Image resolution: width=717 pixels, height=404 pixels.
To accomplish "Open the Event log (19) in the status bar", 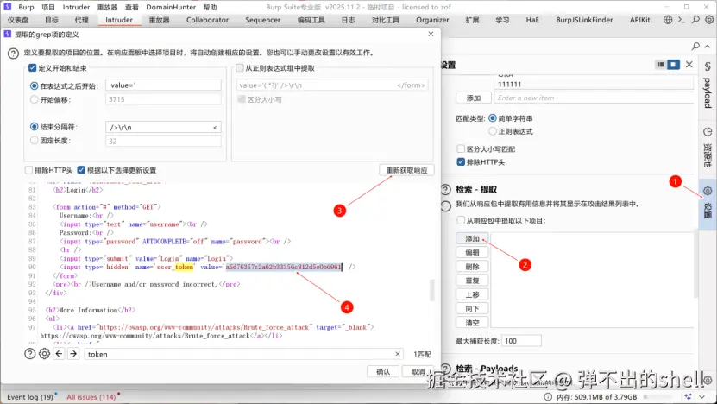I will [x=30, y=397].
